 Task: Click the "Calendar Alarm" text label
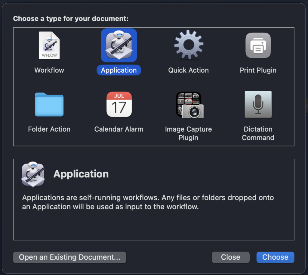(119, 129)
